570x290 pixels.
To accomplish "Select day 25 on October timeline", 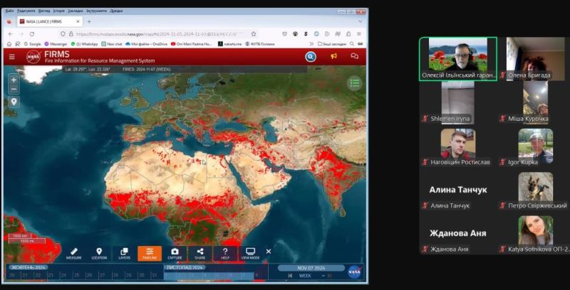I will click(76, 276).
